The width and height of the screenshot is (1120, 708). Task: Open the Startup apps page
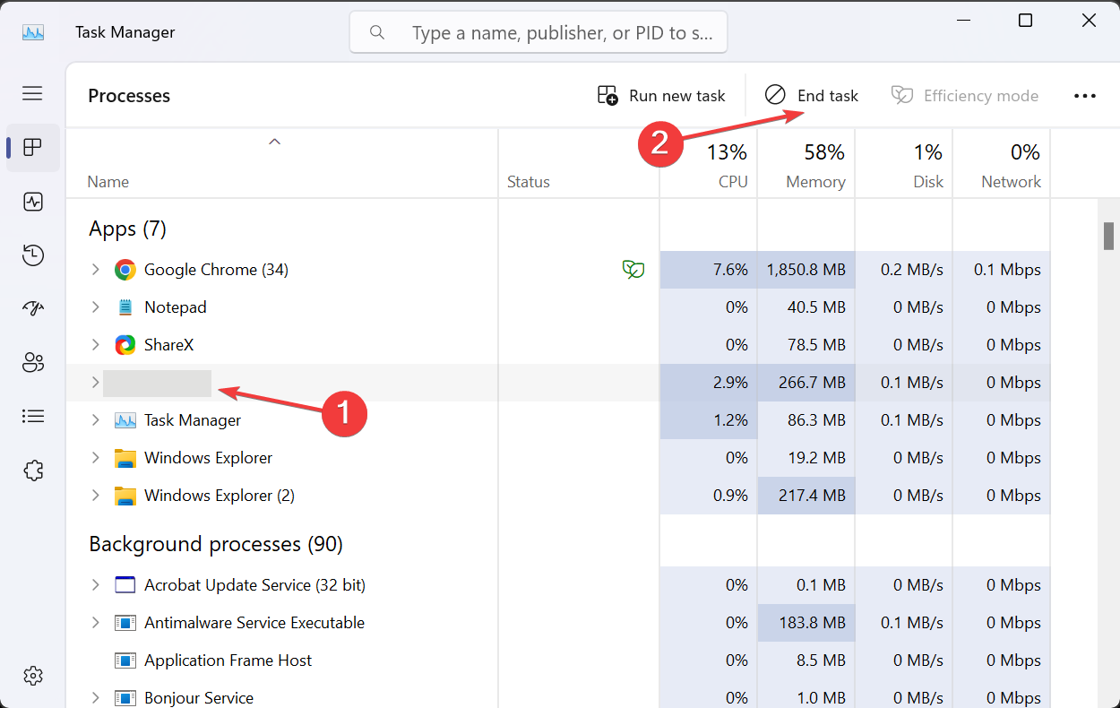coord(33,309)
